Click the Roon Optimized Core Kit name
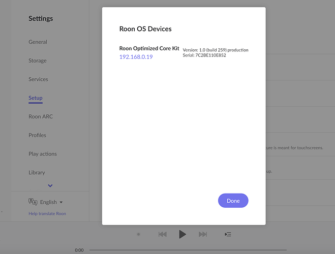 (x=149, y=48)
